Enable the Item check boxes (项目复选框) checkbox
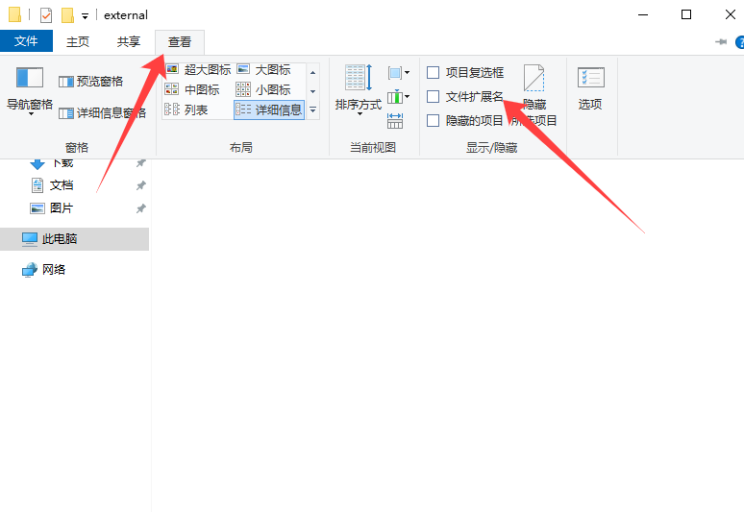This screenshot has height=512, width=744. coord(434,73)
